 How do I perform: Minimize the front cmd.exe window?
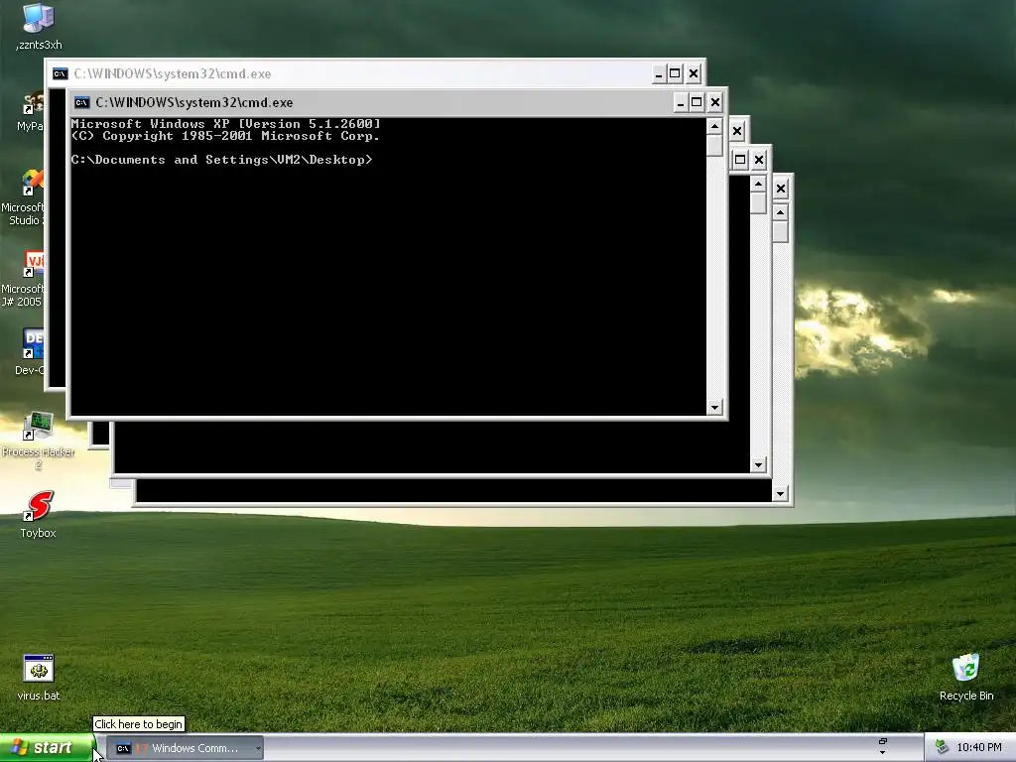click(681, 102)
